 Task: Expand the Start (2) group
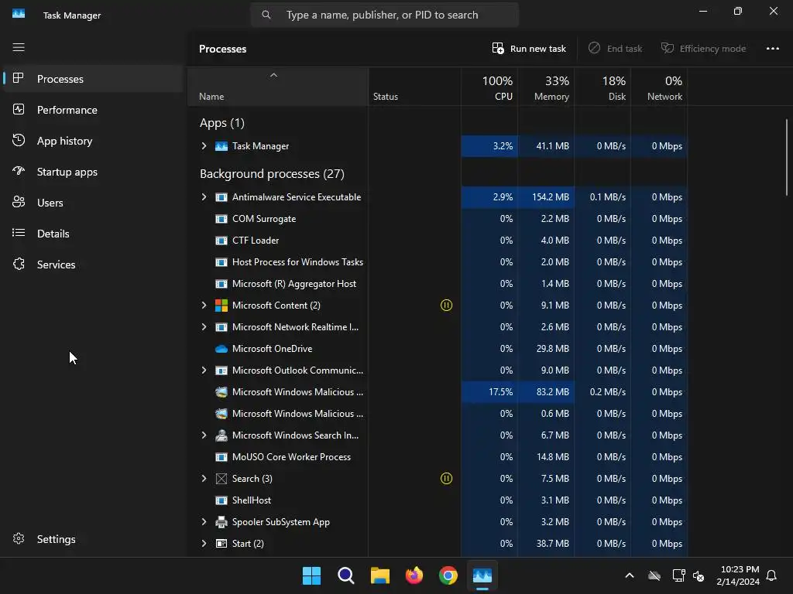tap(204, 544)
